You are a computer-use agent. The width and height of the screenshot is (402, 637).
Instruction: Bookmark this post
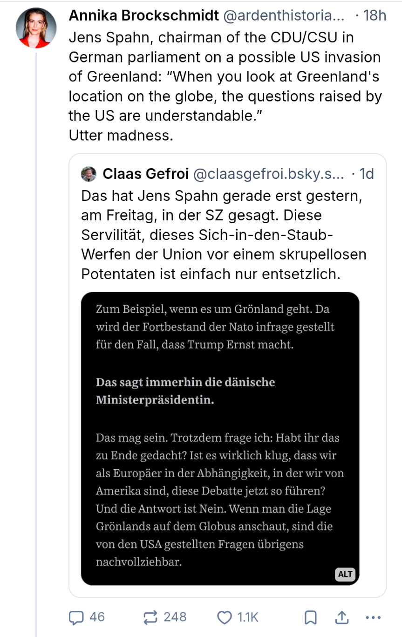pos(310,617)
